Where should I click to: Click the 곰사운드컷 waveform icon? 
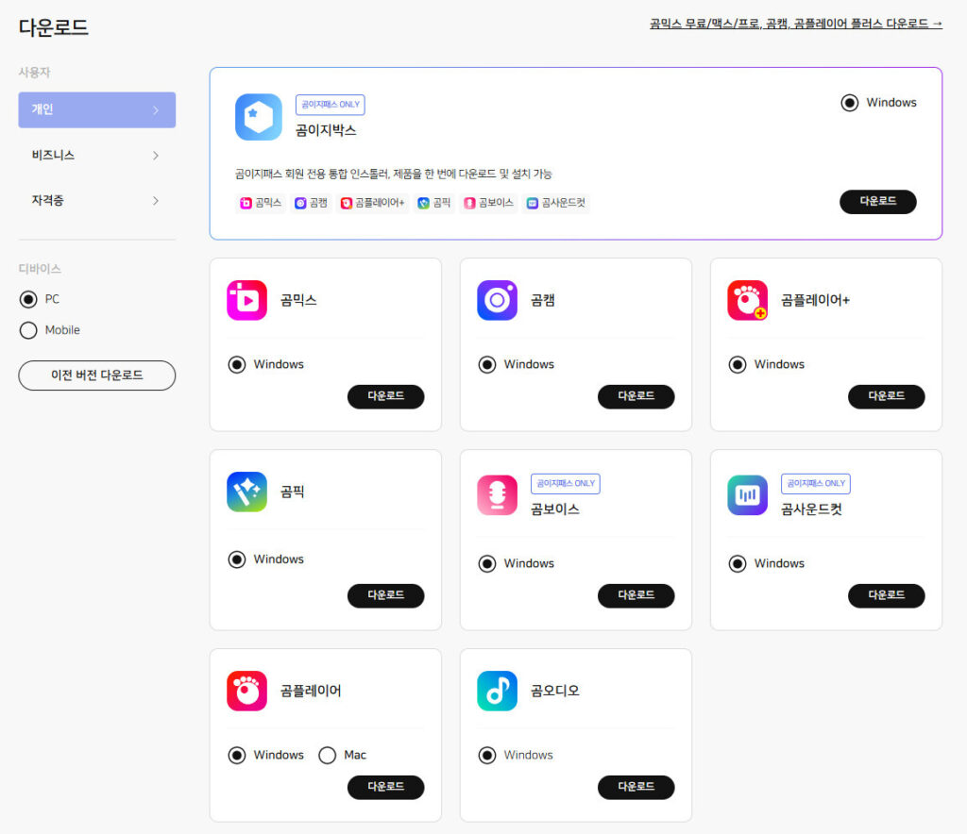[x=747, y=495]
